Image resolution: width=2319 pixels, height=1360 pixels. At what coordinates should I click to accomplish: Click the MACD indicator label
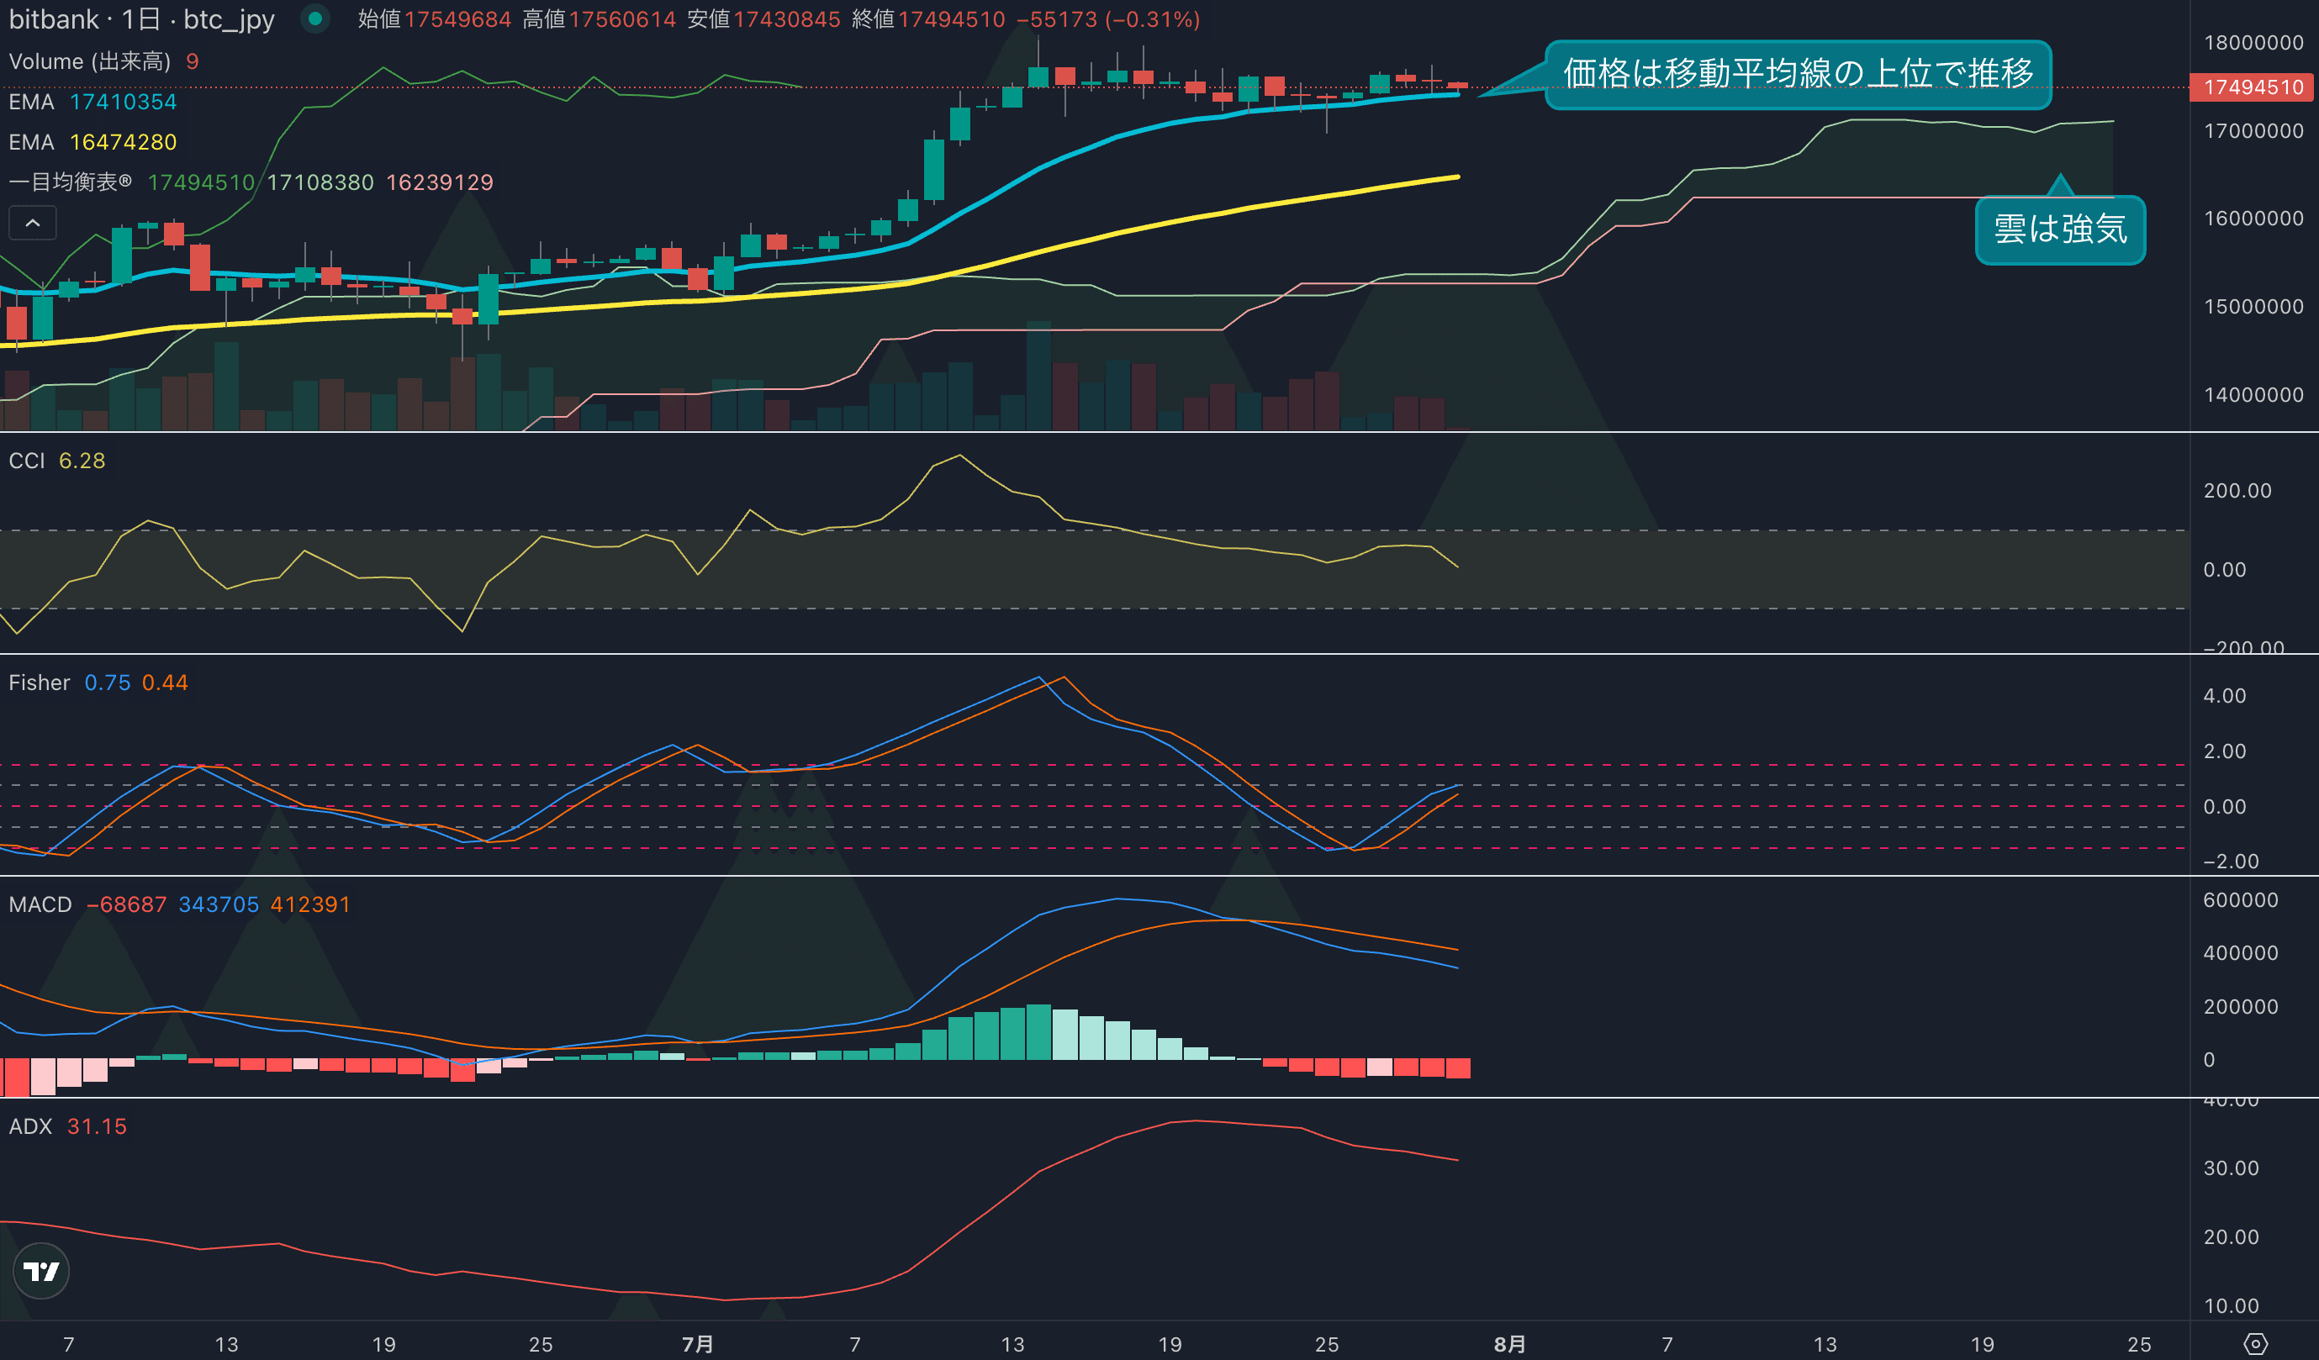click(40, 904)
